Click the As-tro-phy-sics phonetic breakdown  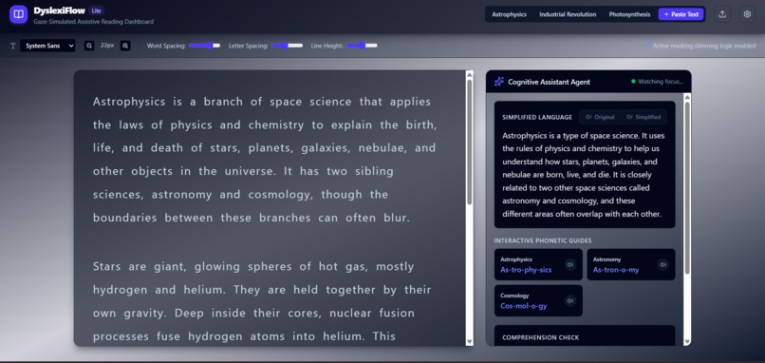tap(526, 270)
